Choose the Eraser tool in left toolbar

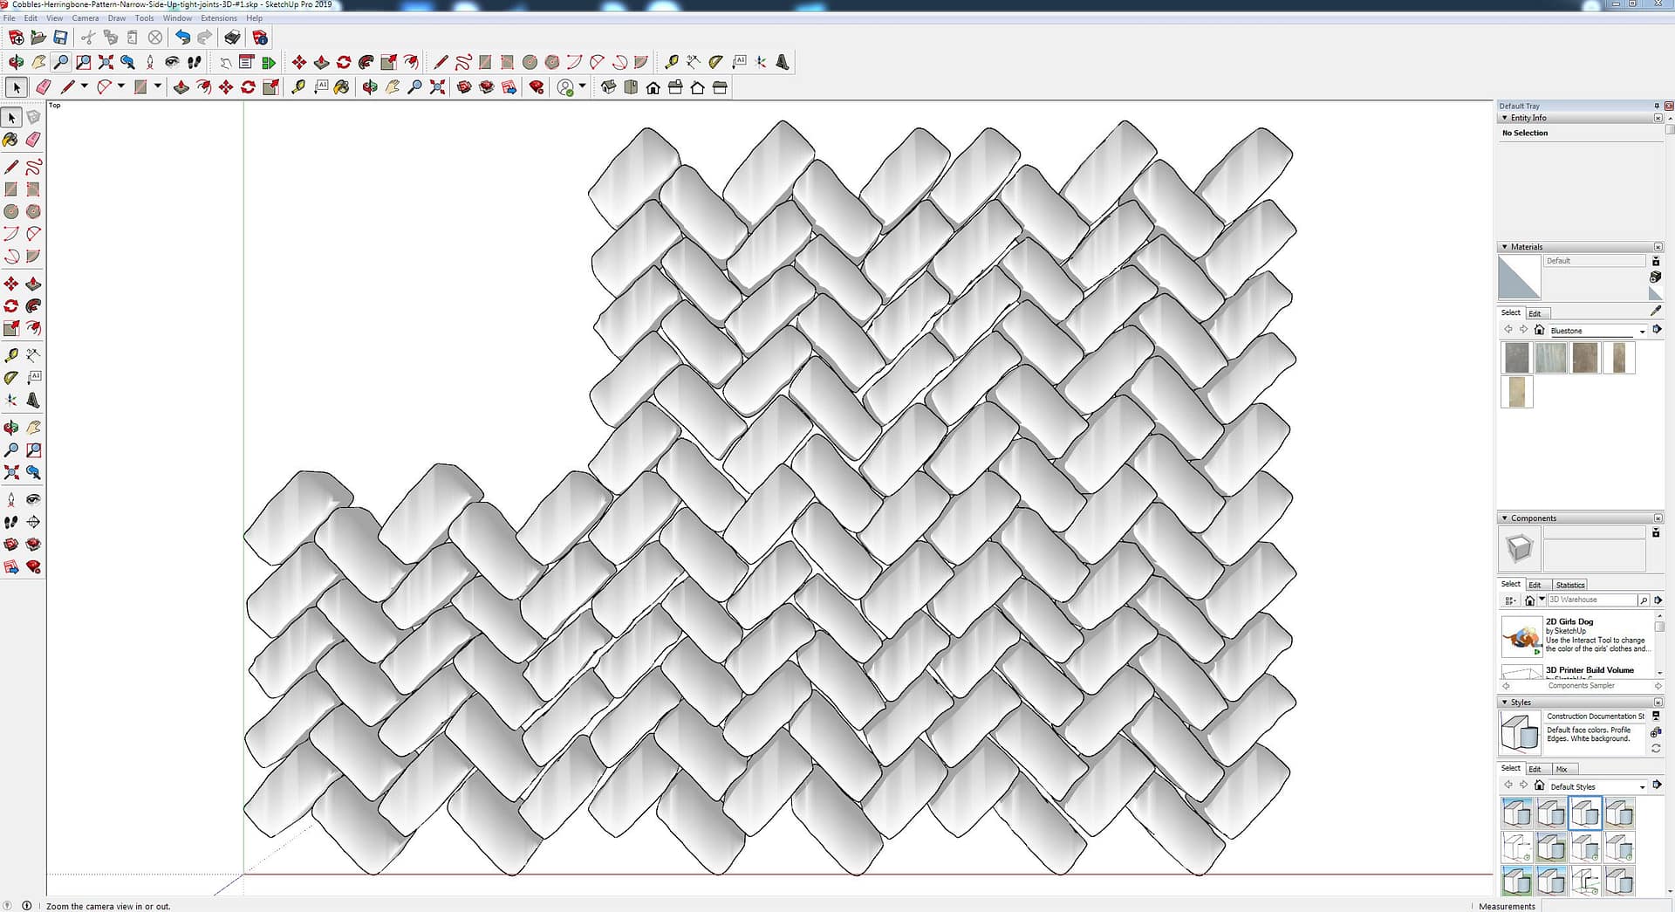(33, 140)
